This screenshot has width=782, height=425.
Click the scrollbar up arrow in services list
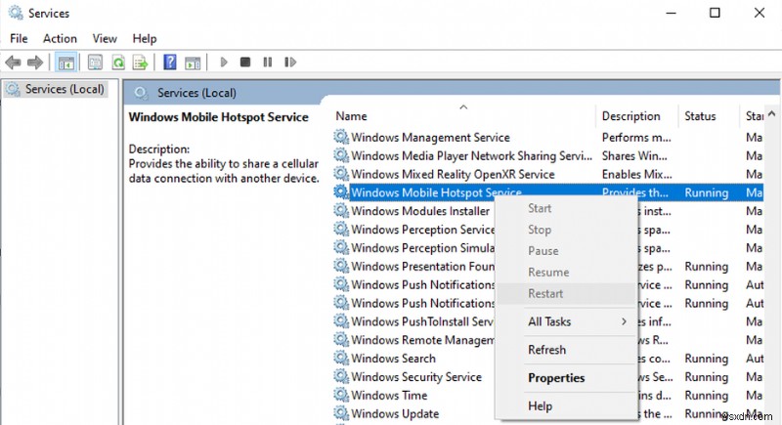pos(772,114)
